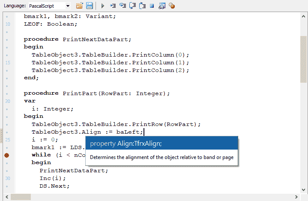Run the script with the play icon
The height and width of the screenshot is (201, 308).
(102, 6)
